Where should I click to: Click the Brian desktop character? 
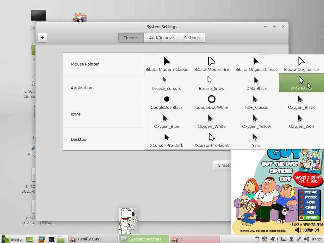(x=128, y=221)
